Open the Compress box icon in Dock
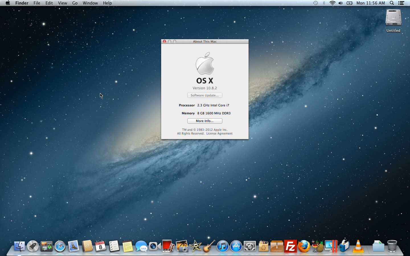Image resolution: width=410 pixels, height=256 pixels. 277,246
